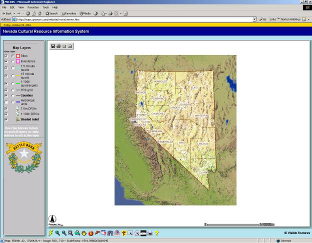Click the yellow question mark help icon
This screenshot has width=312, height=243.
click(x=156, y=232)
